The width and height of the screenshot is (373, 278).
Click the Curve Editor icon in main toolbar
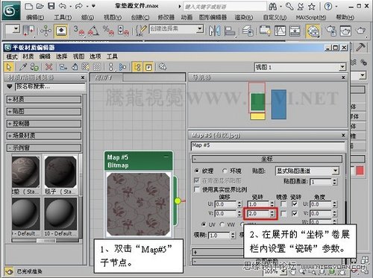(280, 31)
